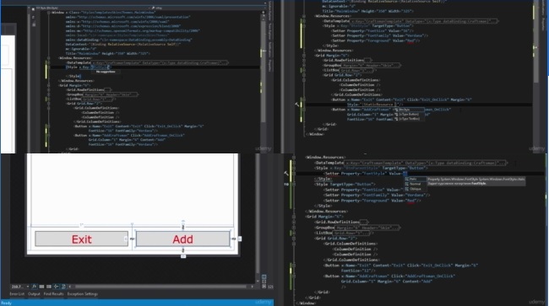Click the vertical split pane icon
The height and width of the screenshot is (306, 549).
coord(264,276)
